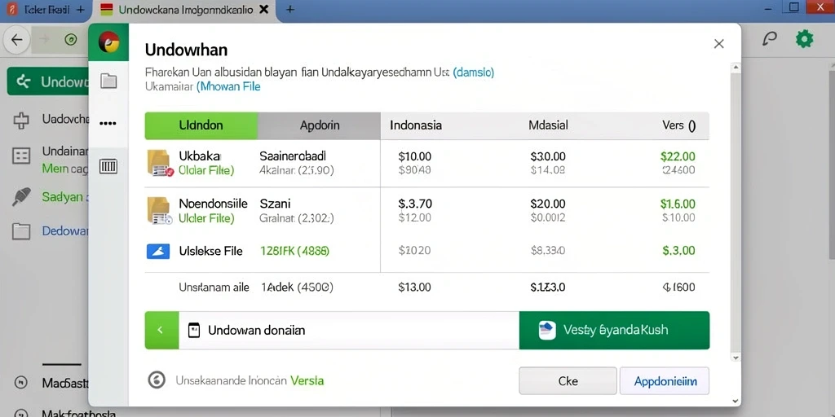Switch to the Apdorin tab
Screen dimensions: 835x417
pyautogui.click(x=319, y=125)
